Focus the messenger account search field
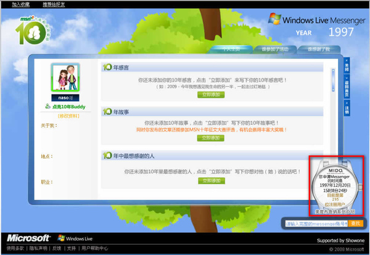The width and height of the screenshot is (370, 255). [x=316, y=224]
